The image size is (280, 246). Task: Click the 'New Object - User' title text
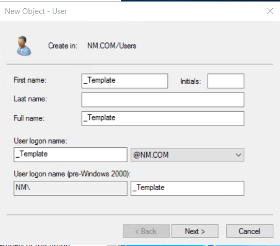[36, 11]
